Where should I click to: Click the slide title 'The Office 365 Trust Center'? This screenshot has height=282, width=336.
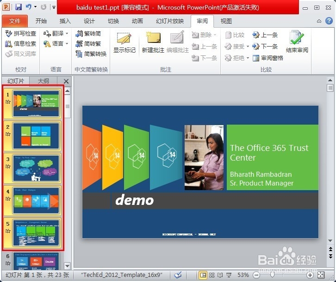269,152
